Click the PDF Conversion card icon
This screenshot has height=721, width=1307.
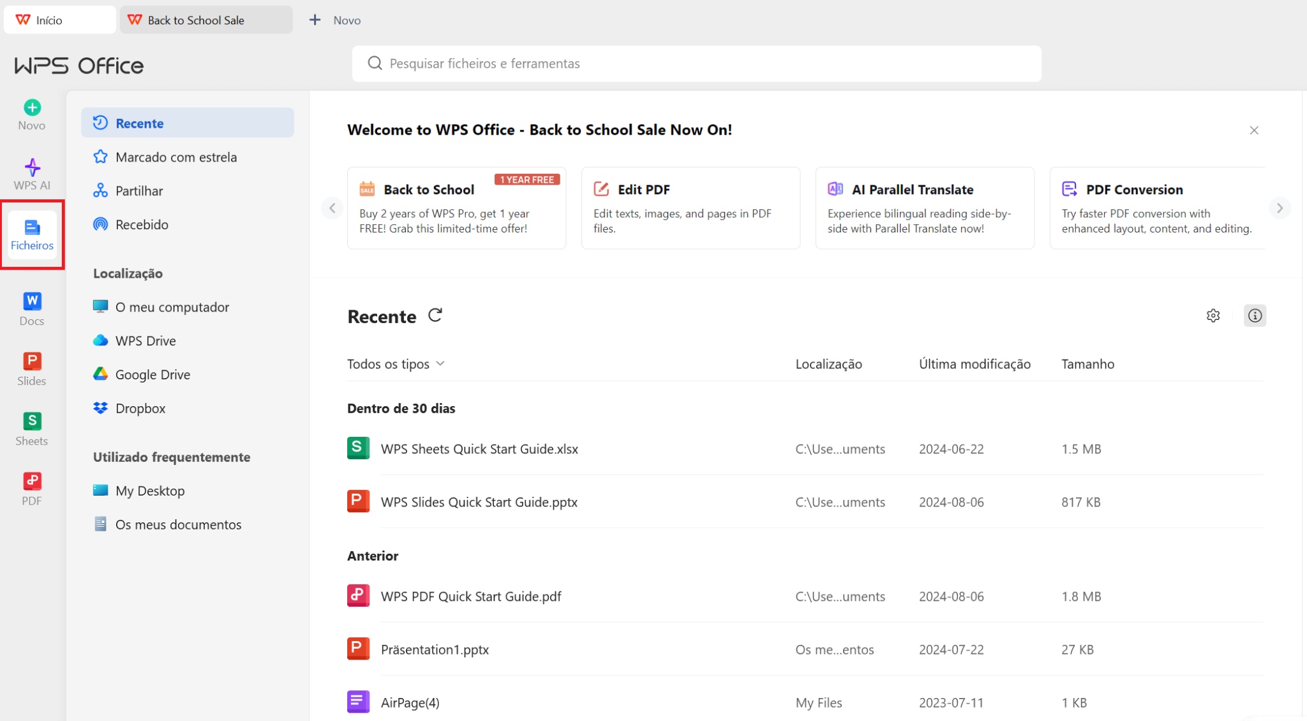[x=1070, y=189]
